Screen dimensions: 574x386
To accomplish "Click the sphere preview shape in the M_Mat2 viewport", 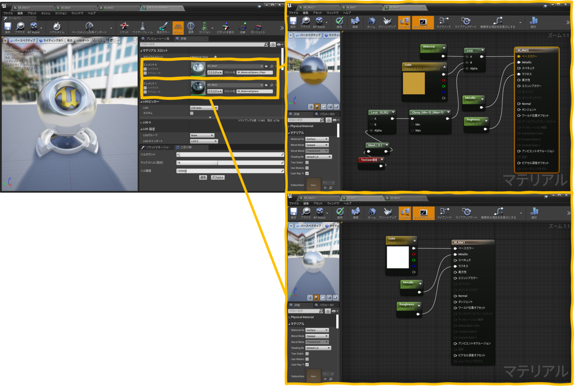I will pos(317,107).
